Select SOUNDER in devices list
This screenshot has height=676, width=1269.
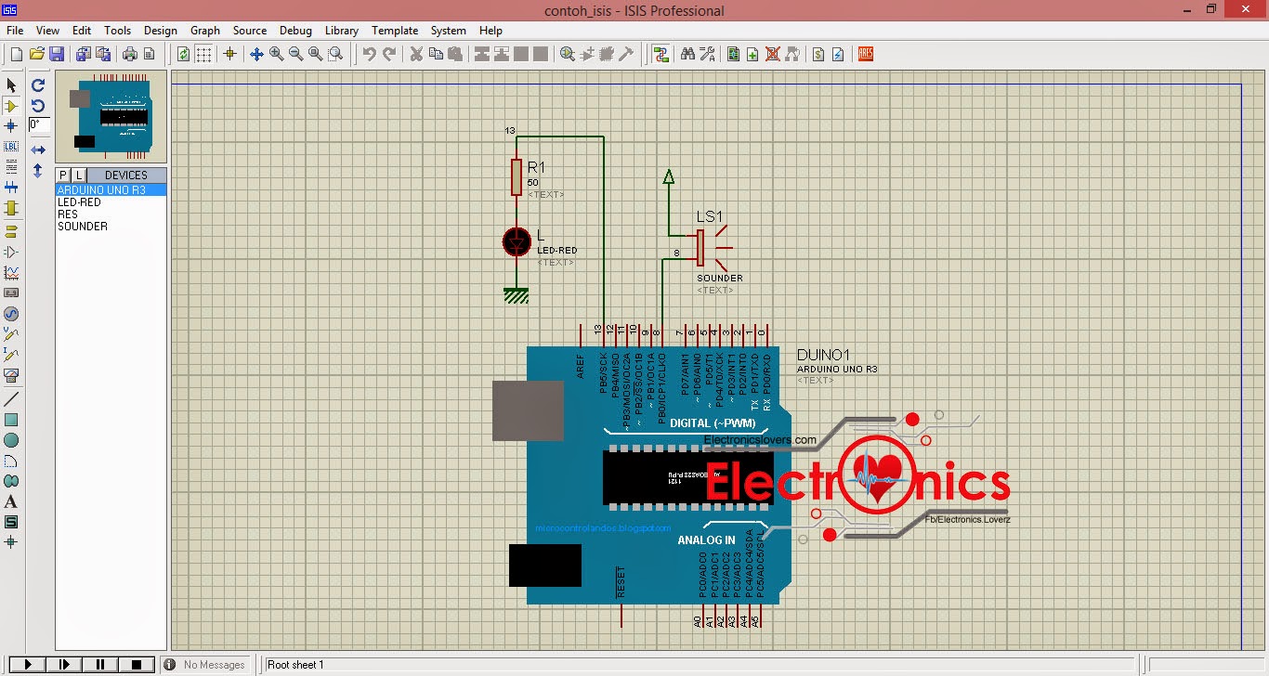point(111,227)
